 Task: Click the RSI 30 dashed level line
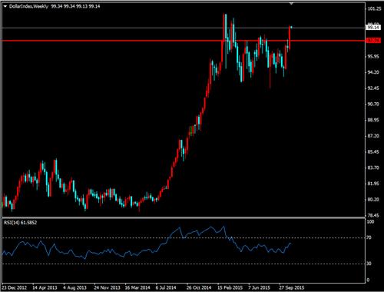(x=183, y=264)
